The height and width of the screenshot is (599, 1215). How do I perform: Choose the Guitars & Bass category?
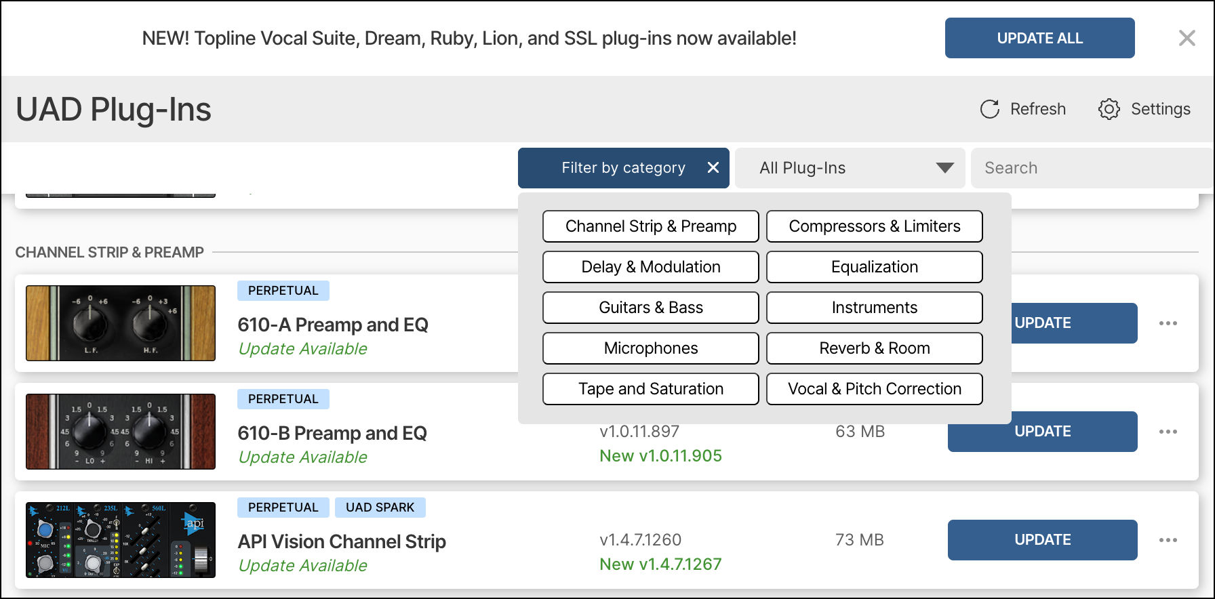[650, 308]
